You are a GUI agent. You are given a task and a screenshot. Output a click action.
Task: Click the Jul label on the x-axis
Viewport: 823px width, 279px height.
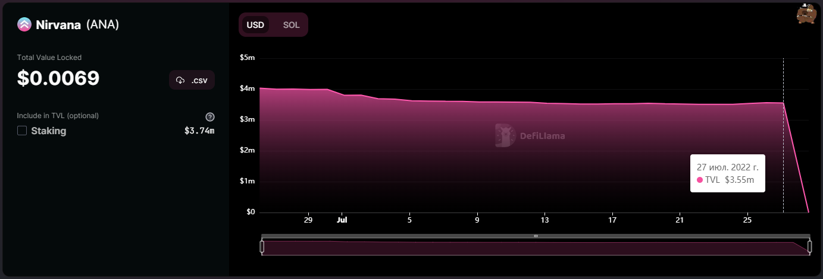(342, 220)
